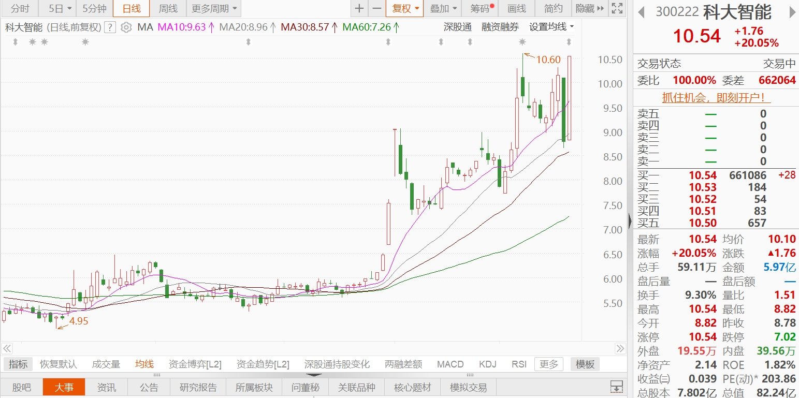Click the question mark help icon
799x398 pixels.
[110, 27]
